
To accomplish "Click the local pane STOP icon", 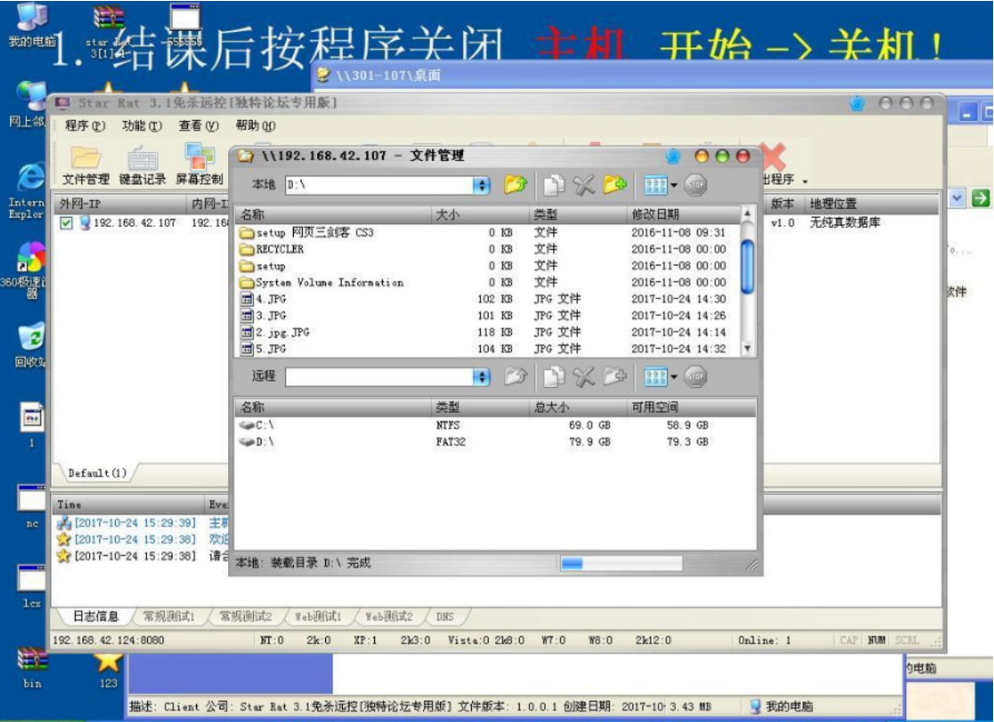I will [696, 184].
